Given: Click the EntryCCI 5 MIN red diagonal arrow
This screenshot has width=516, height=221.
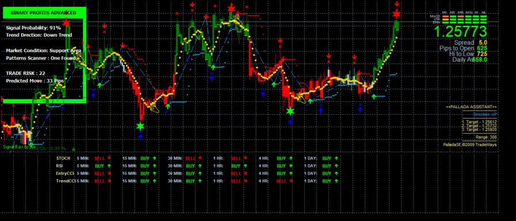Looking at the screenshot, I should tap(109, 173).
